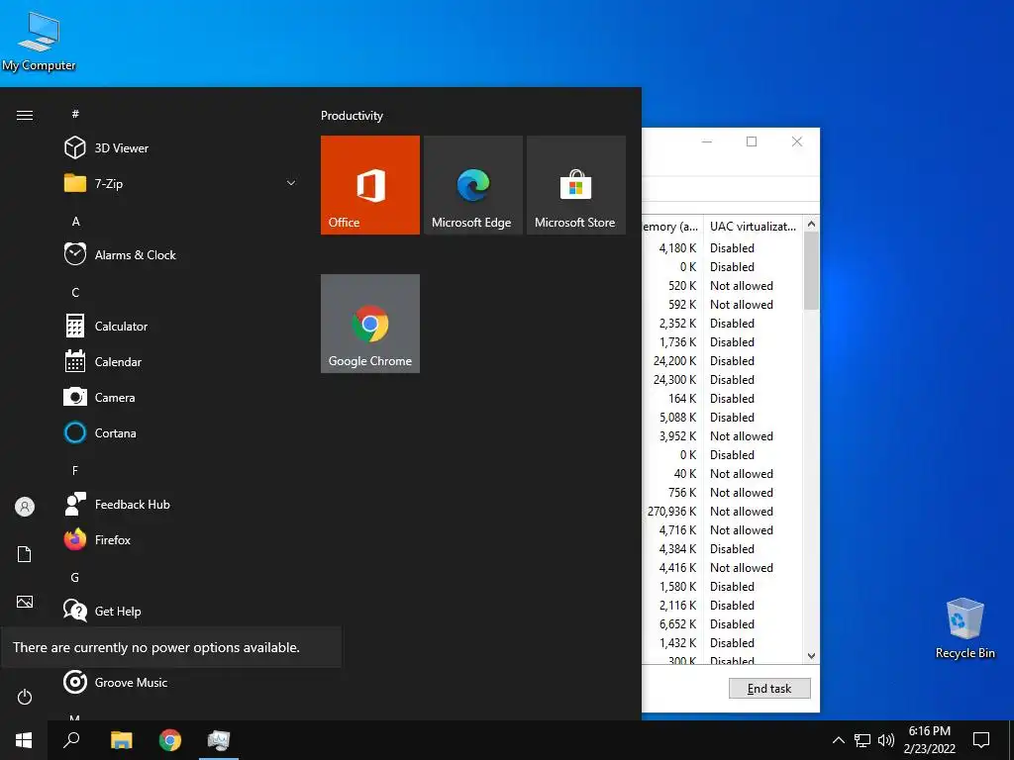Sort by Memory column header in Task Manager
This screenshot has width=1014, height=760.
coord(671,227)
